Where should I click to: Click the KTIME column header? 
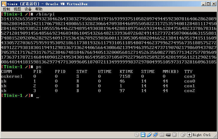(126, 71)
